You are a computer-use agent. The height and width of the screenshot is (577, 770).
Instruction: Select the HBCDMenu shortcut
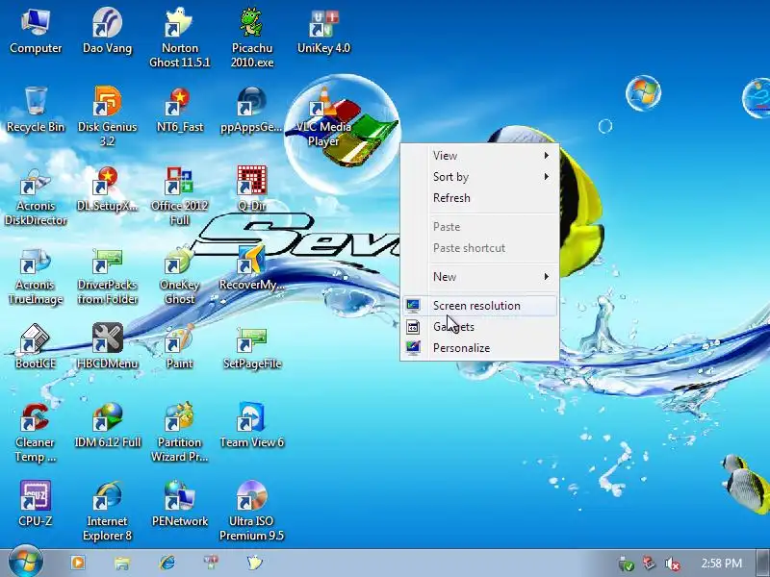[x=107, y=346]
